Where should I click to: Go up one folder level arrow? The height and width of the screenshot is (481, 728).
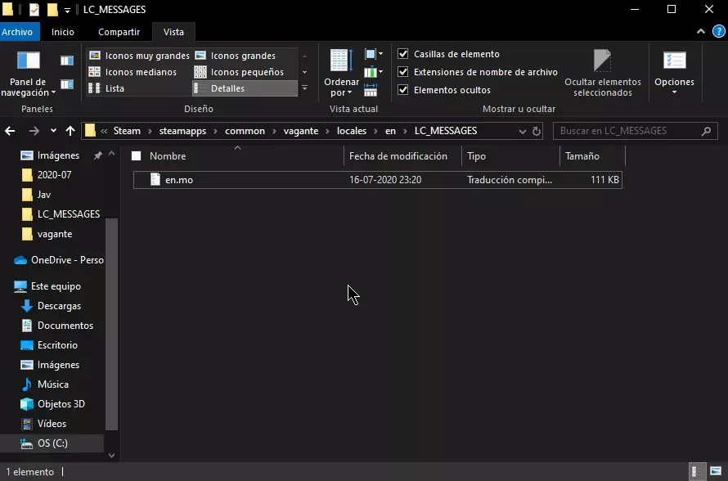(70, 131)
